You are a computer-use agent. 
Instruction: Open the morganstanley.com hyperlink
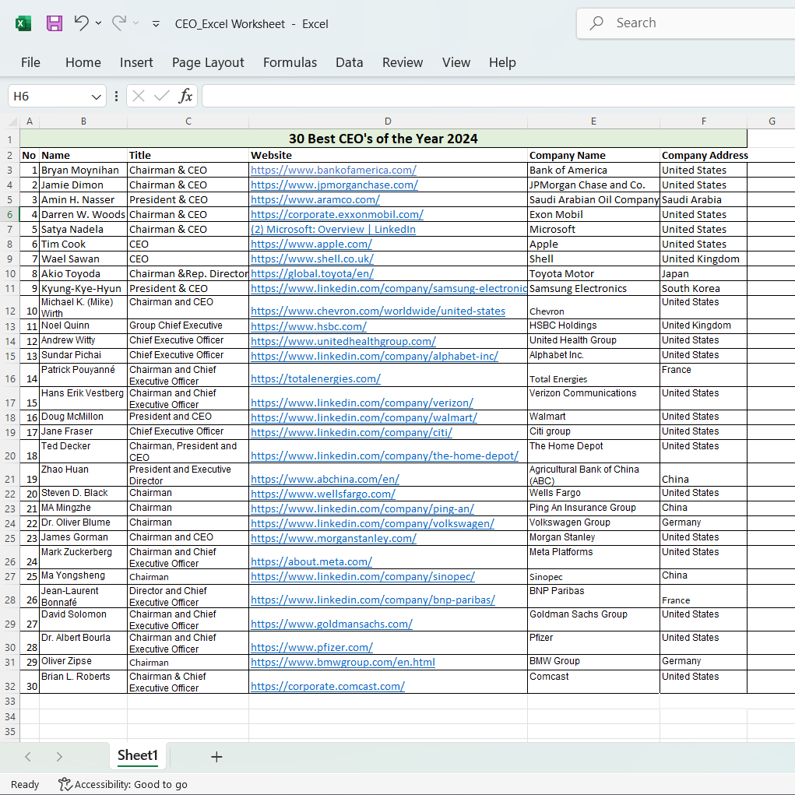tap(333, 539)
